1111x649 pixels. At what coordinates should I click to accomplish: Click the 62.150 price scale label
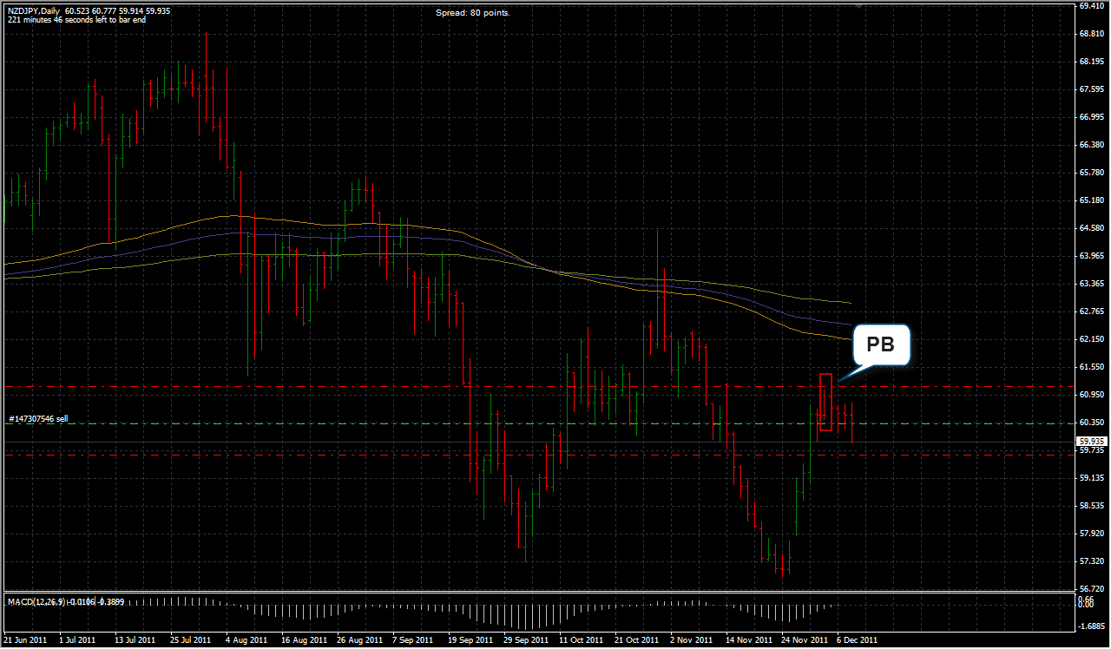(x=1091, y=339)
